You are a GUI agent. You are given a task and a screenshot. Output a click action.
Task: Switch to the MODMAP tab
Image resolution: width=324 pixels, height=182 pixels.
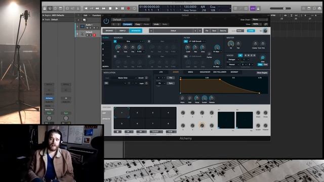[x=234, y=72]
